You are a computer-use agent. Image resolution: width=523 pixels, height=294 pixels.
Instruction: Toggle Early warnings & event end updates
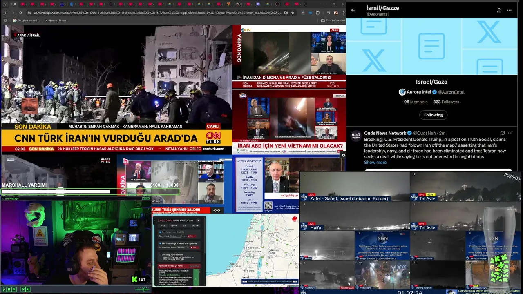[160, 243]
